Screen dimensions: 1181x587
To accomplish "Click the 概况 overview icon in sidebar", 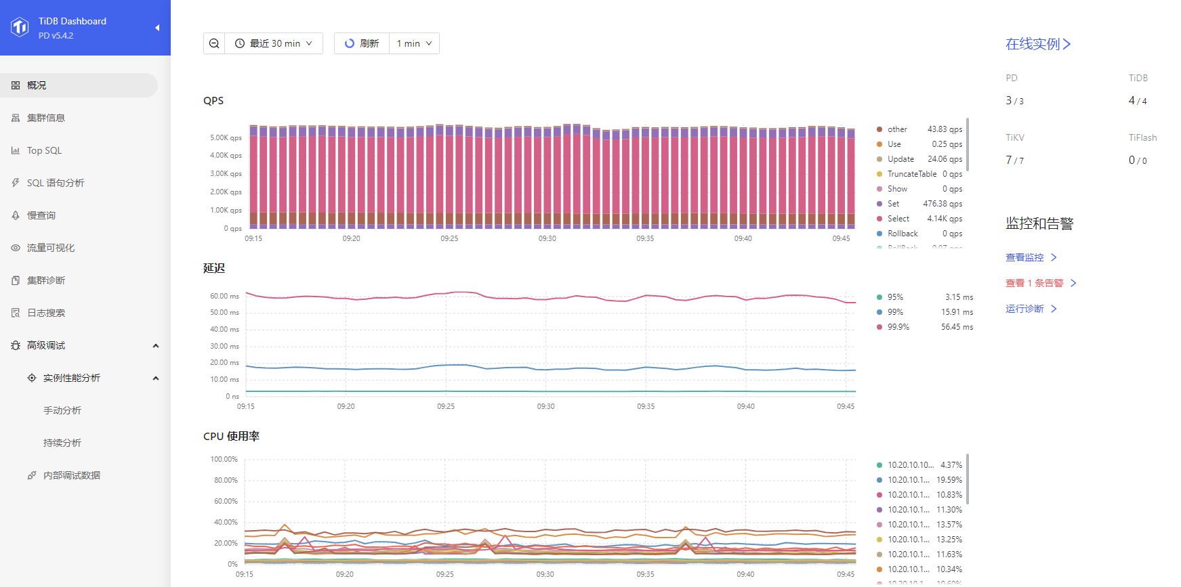I will [x=16, y=85].
